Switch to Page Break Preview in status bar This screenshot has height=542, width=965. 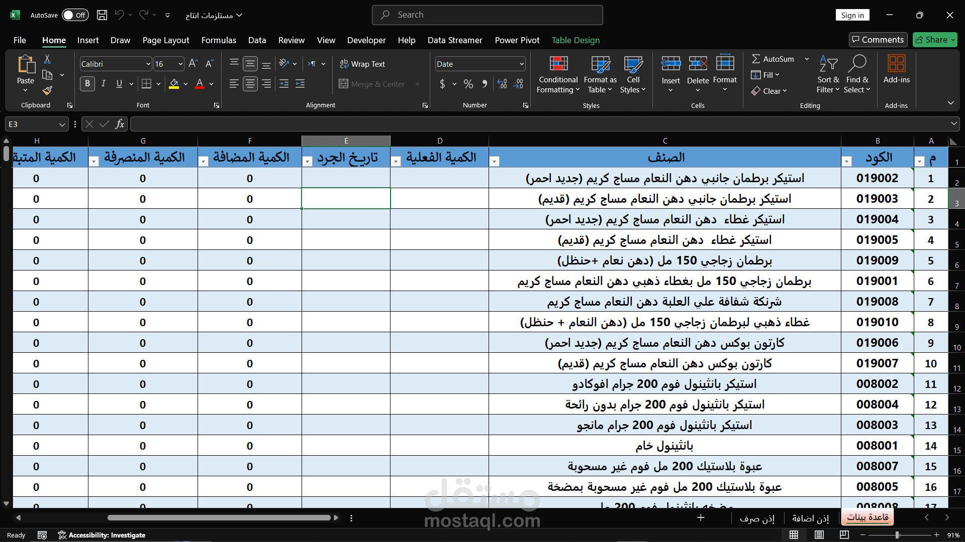coord(844,535)
